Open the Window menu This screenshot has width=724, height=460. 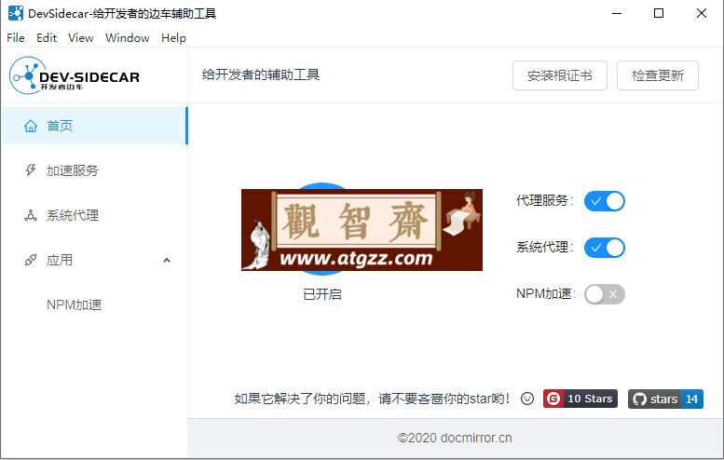tap(128, 38)
